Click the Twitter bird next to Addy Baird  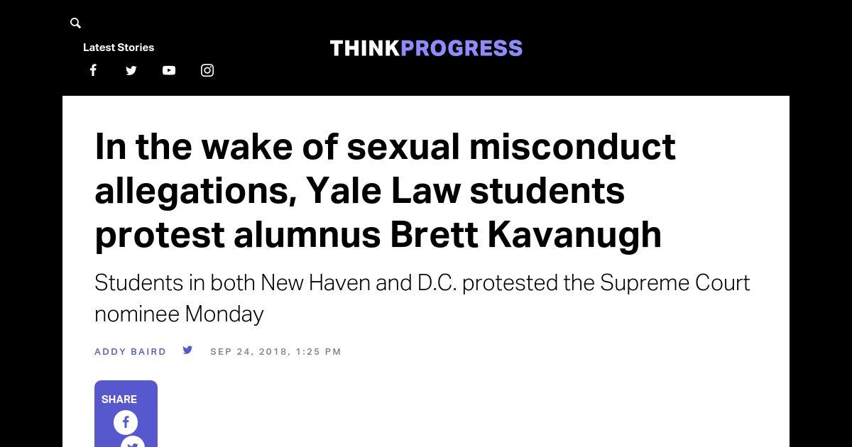tap(187, 350)
